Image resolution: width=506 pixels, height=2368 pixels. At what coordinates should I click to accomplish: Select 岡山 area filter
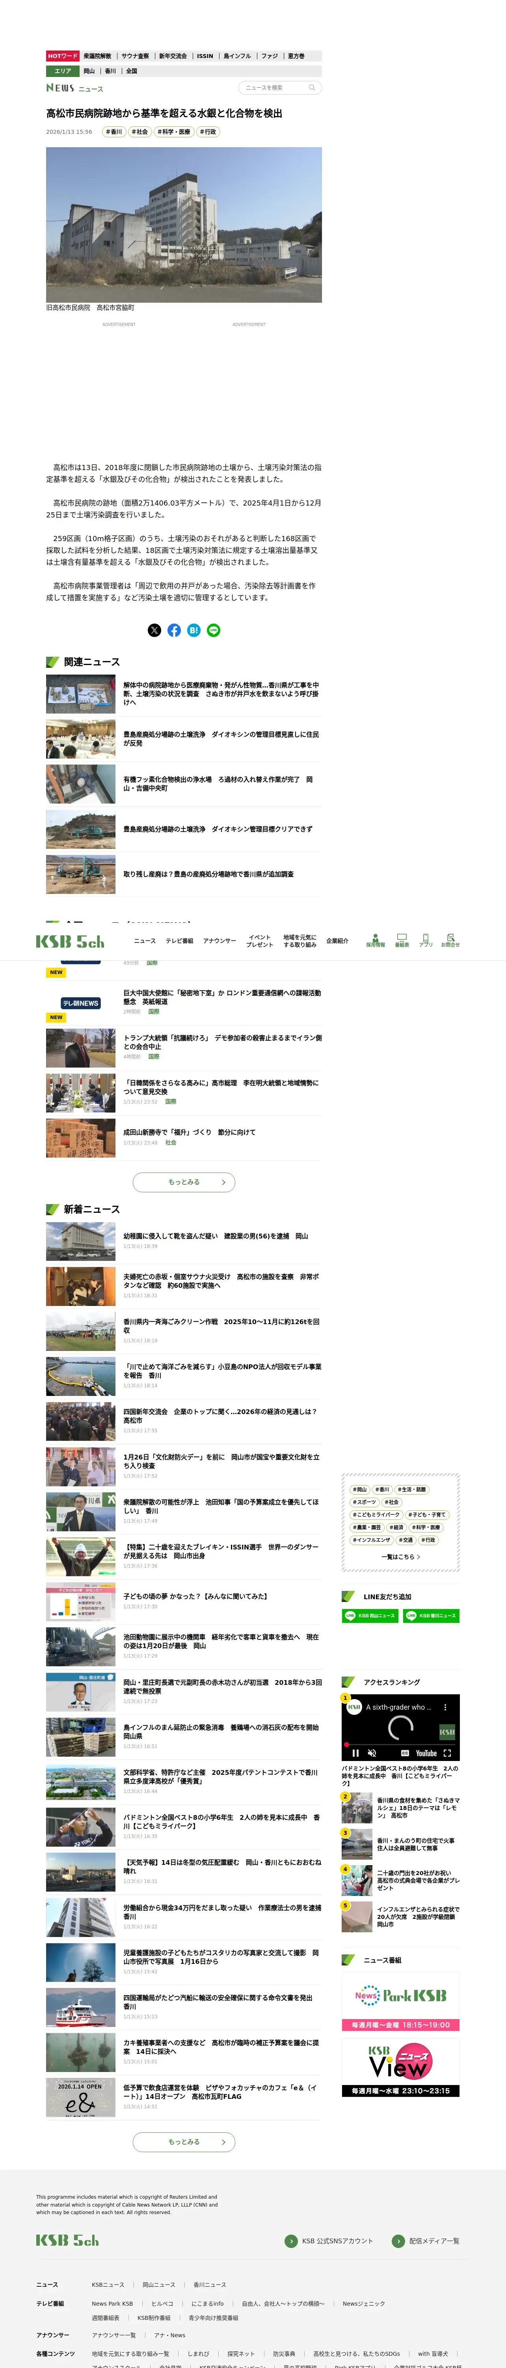89,71
